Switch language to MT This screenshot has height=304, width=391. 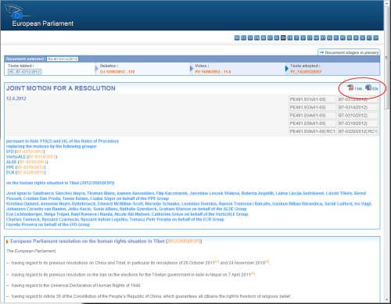323,38
